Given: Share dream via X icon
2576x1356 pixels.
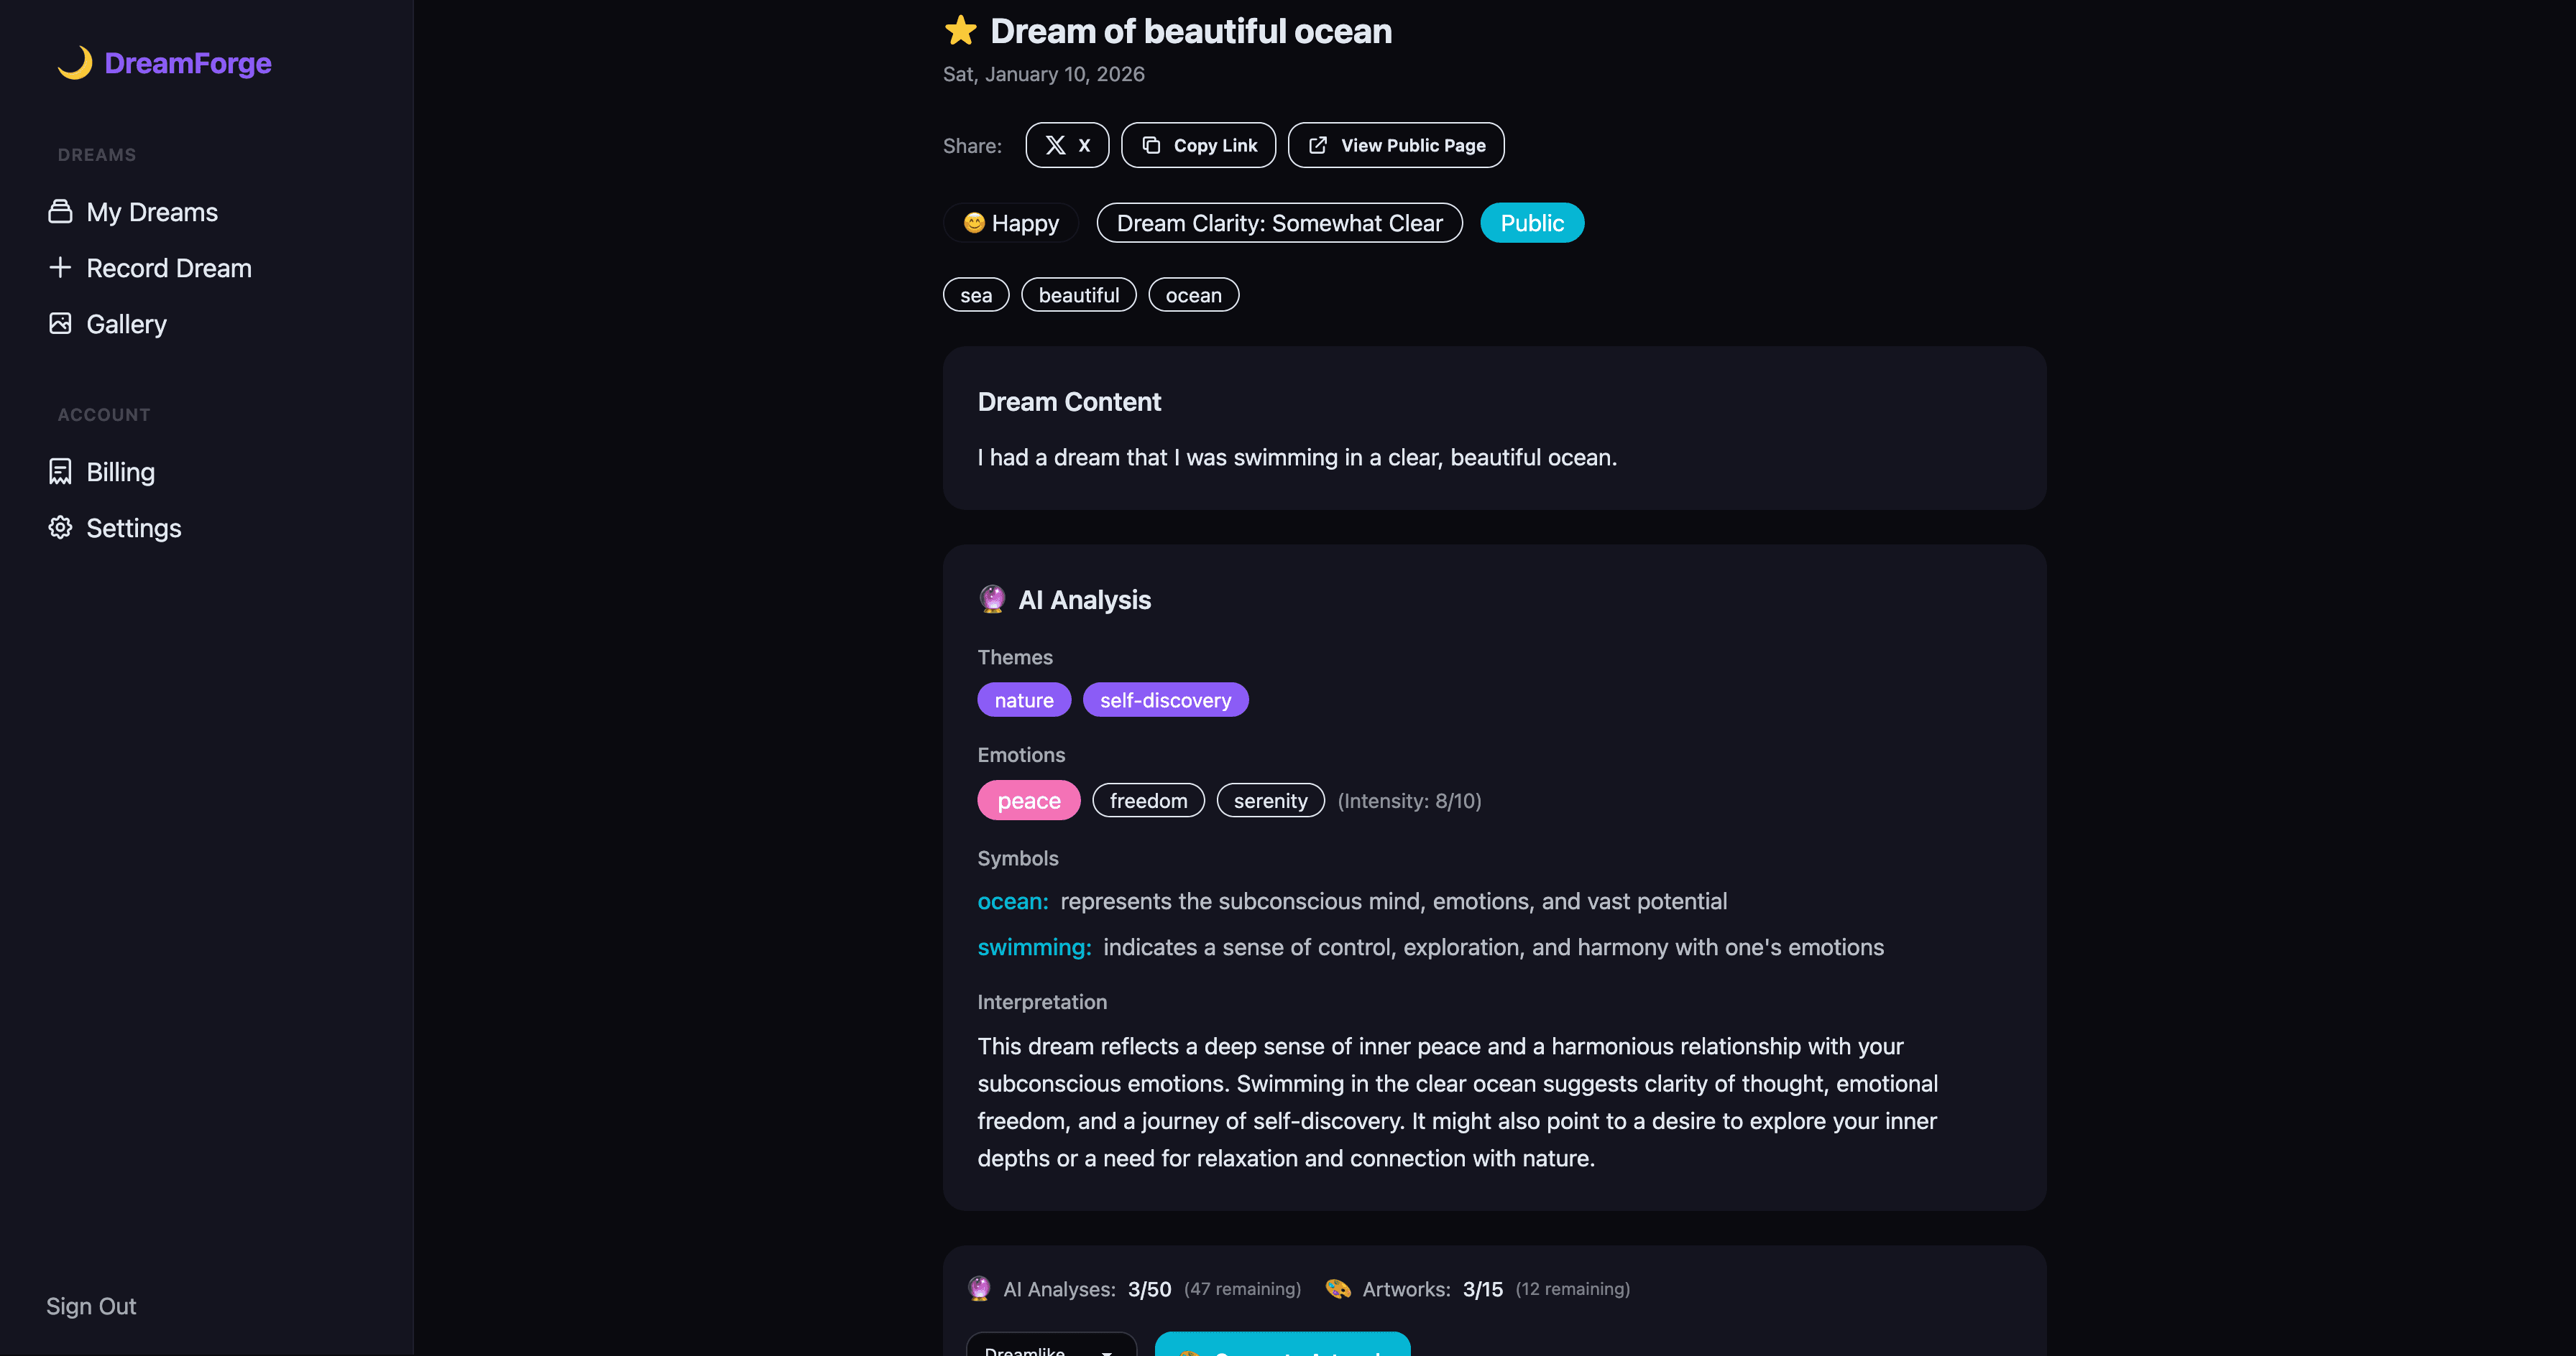Looking at the screenshot, I should click(x=1055, y=146).
